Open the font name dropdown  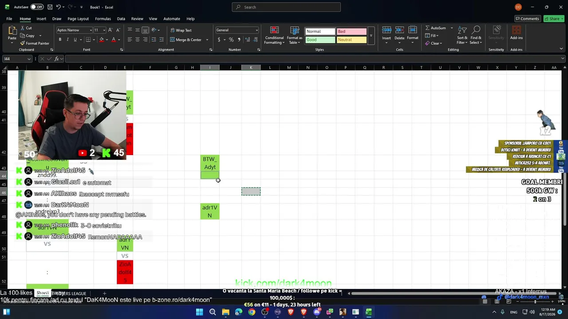[x=90, y=30]
